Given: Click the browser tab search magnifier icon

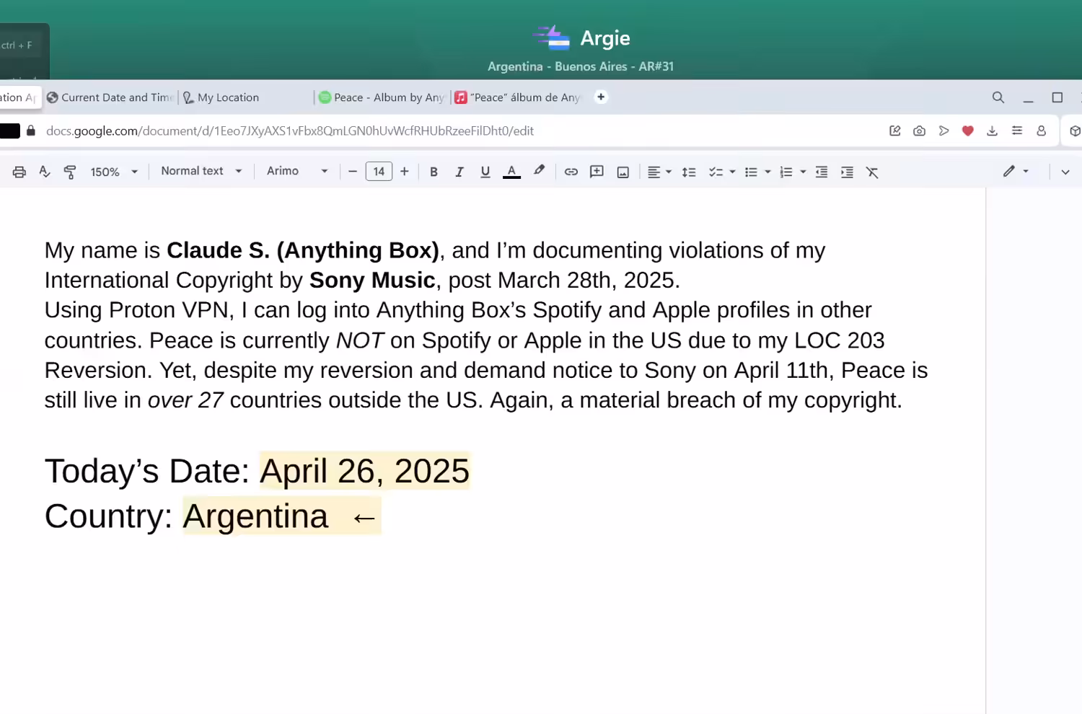Looking at the screenshot, I should click(x=998, y=97).
